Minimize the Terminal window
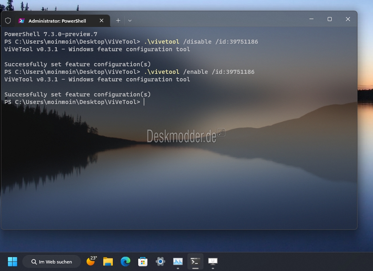The image size is (373, 271). click(x=311, y=19)
